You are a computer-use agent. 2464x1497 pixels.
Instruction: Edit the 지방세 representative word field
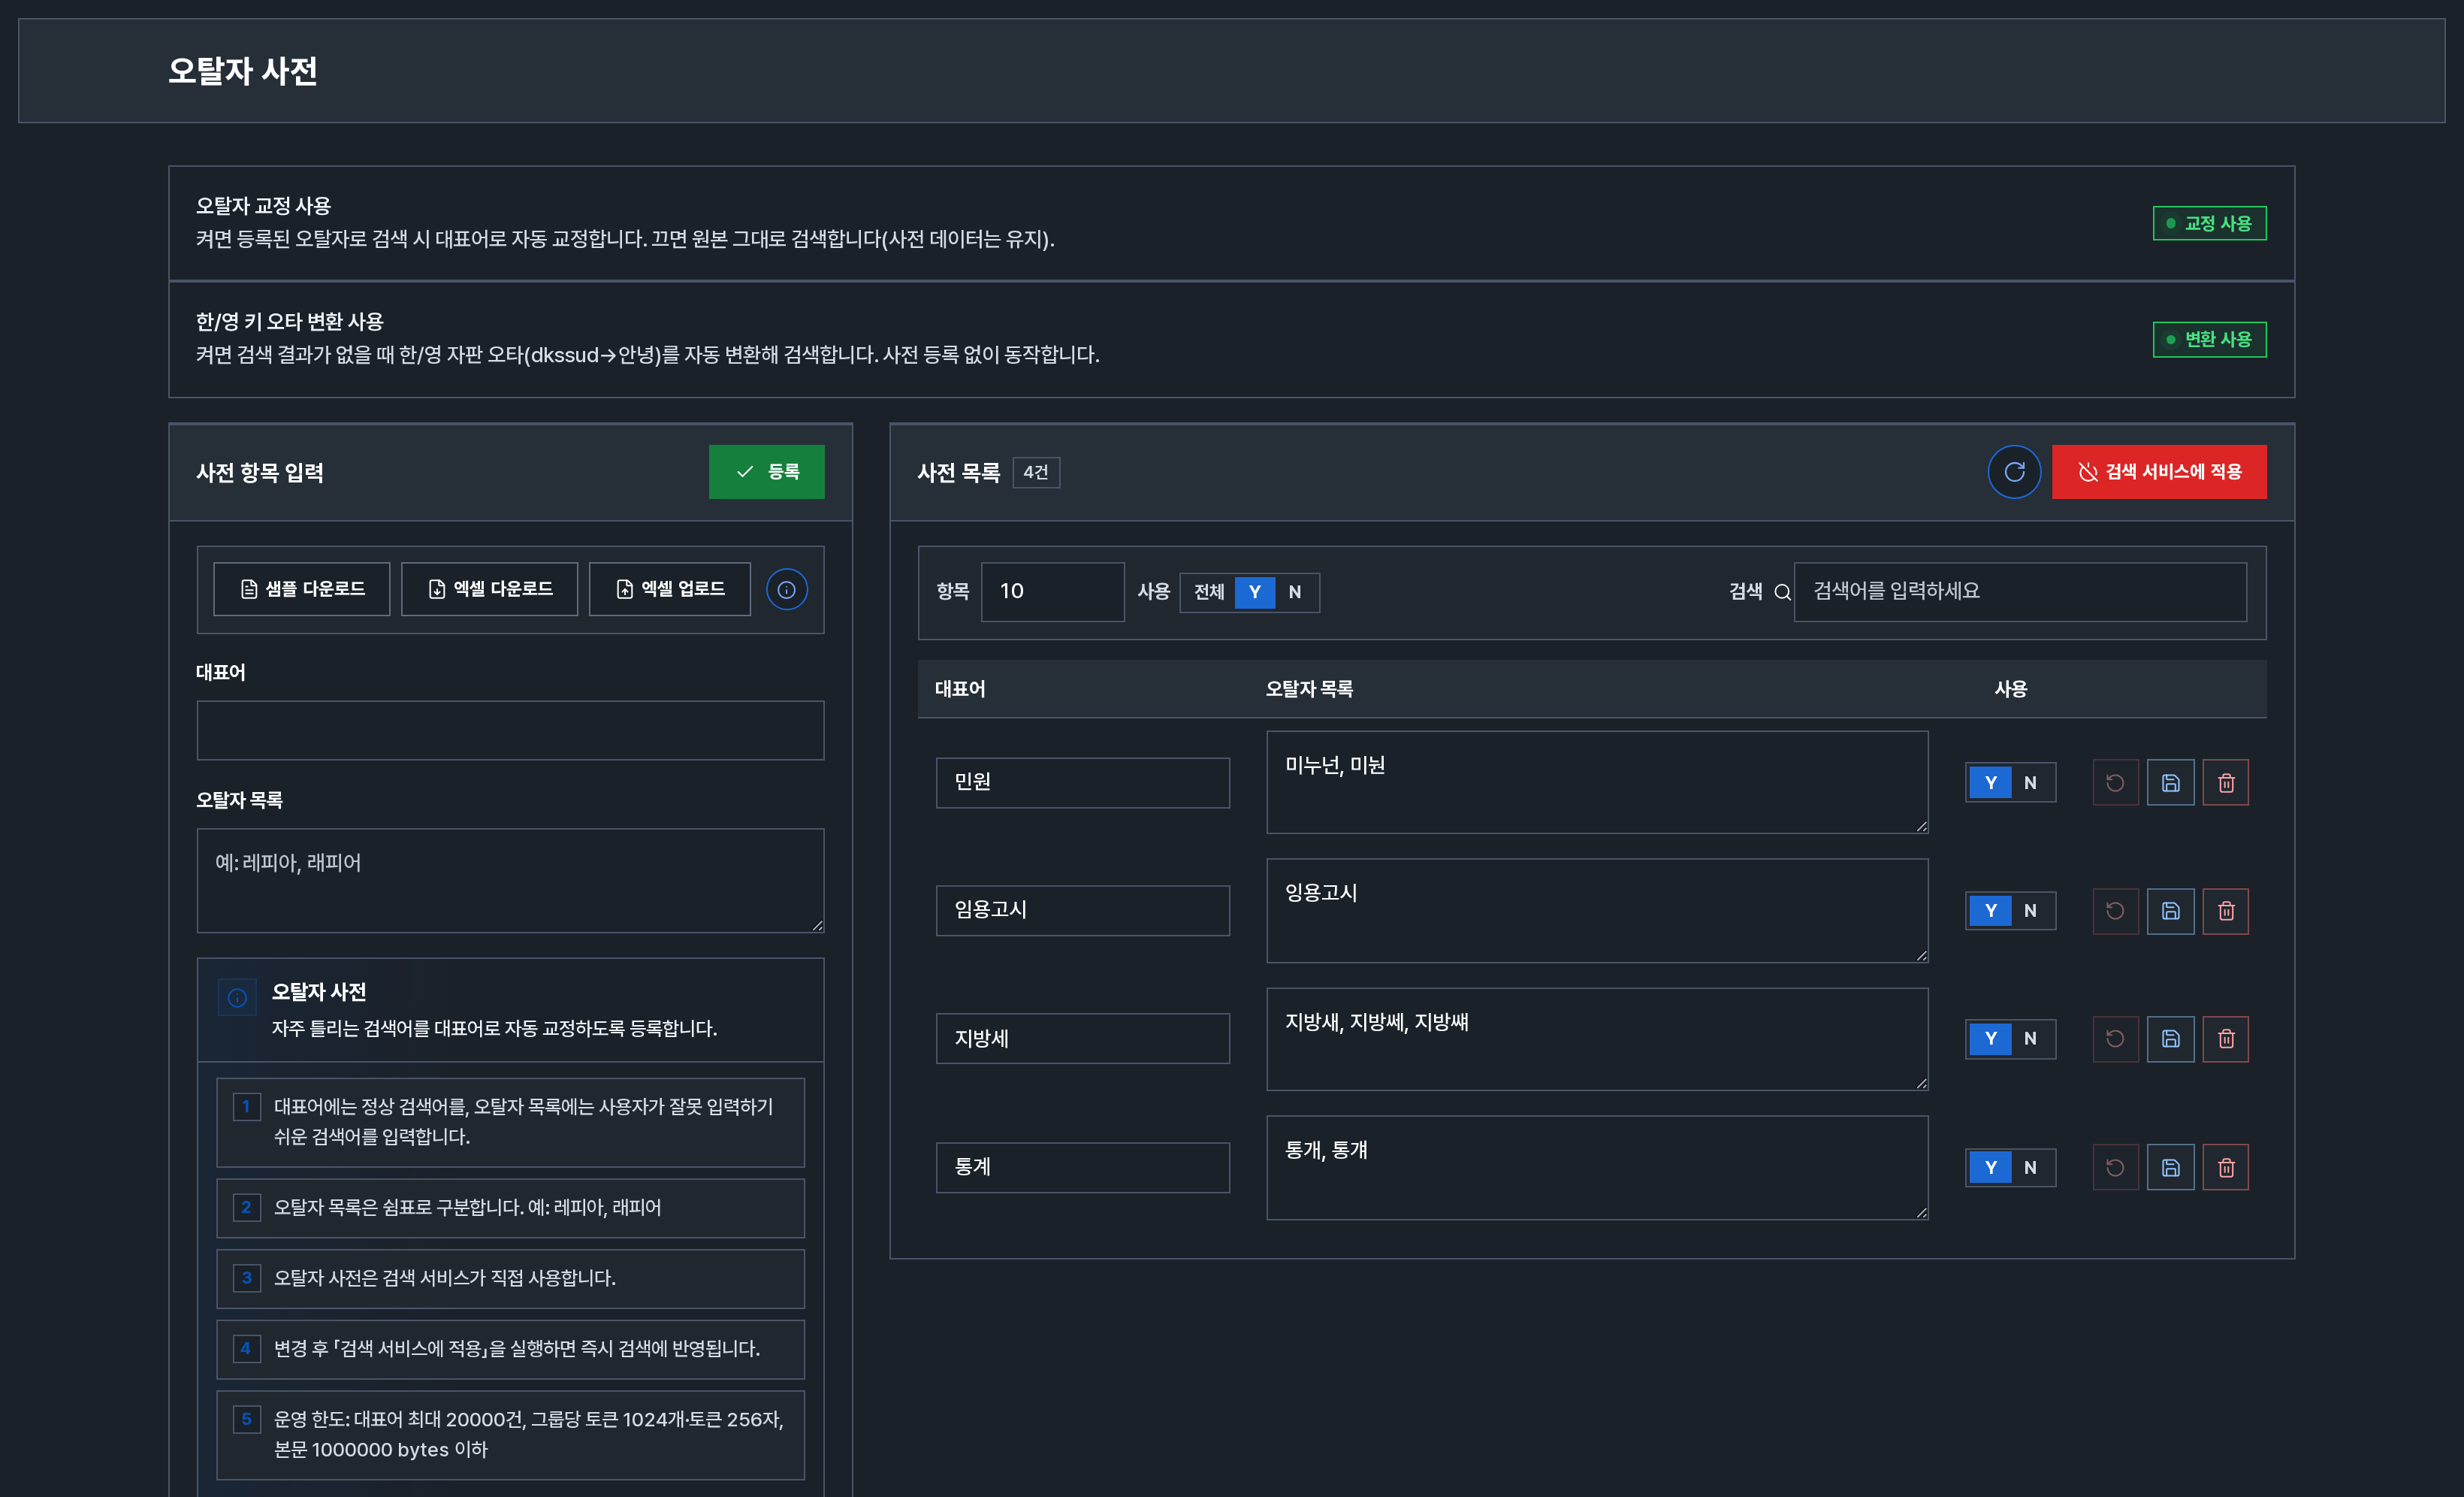[1082, 1039]
